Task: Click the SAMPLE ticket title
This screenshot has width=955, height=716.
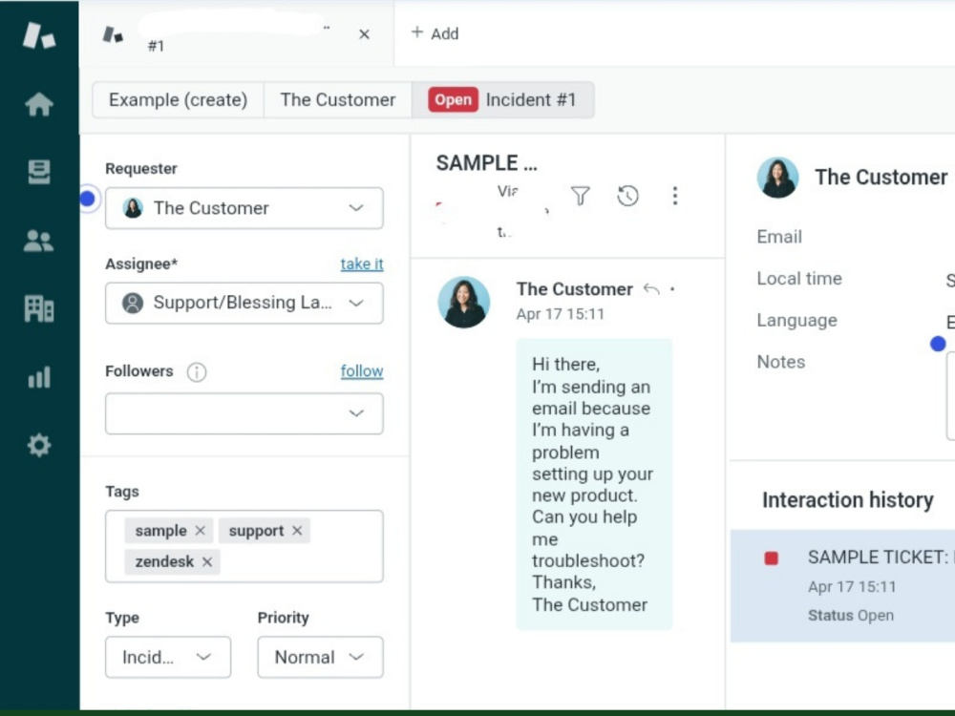Action: [x=487, y=163]
